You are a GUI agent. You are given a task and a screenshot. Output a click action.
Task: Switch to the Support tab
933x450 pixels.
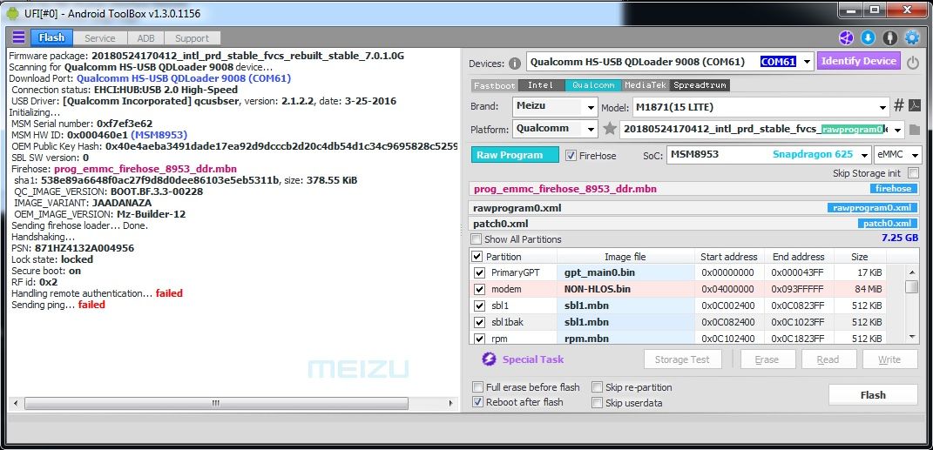tap(192, 38)
